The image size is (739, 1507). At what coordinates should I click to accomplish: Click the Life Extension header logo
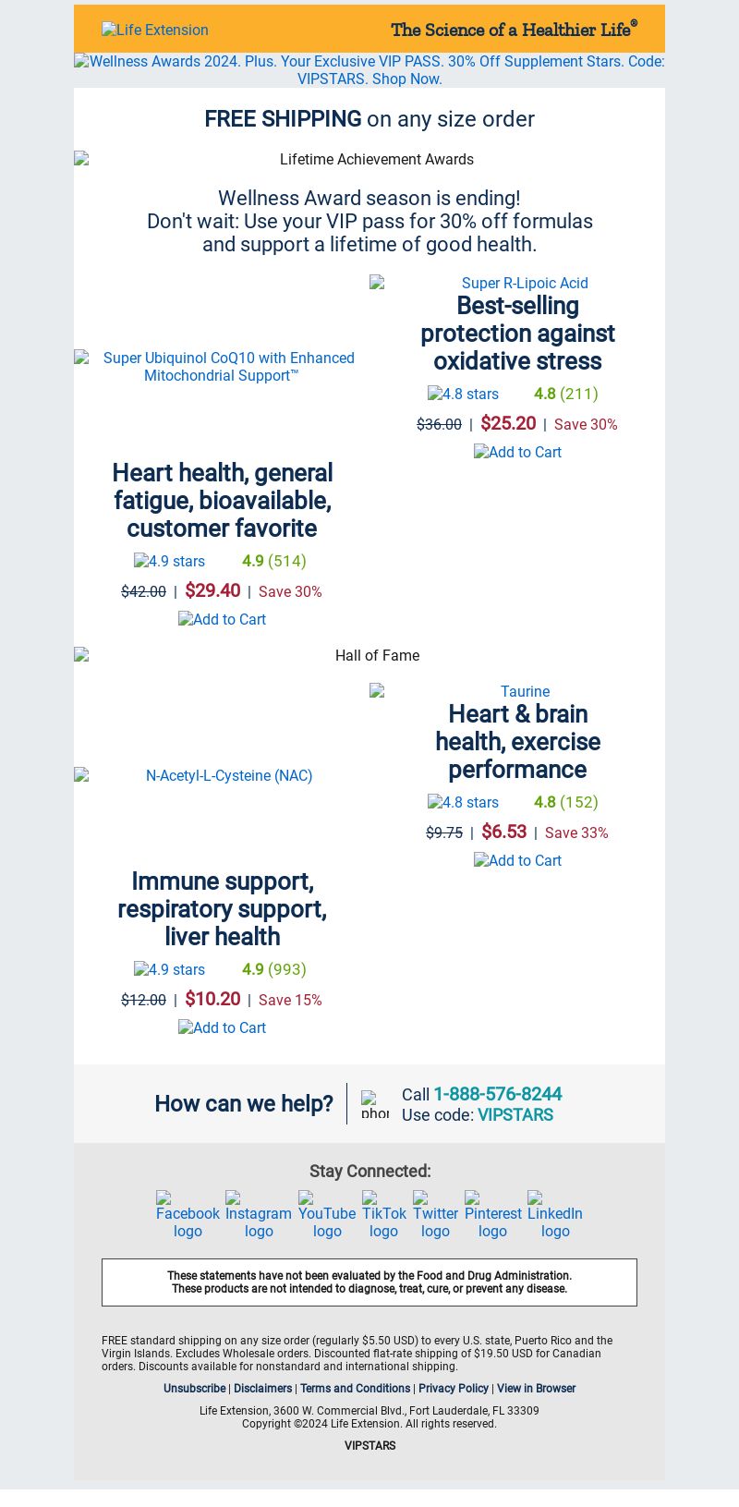(x=155, y=30)
